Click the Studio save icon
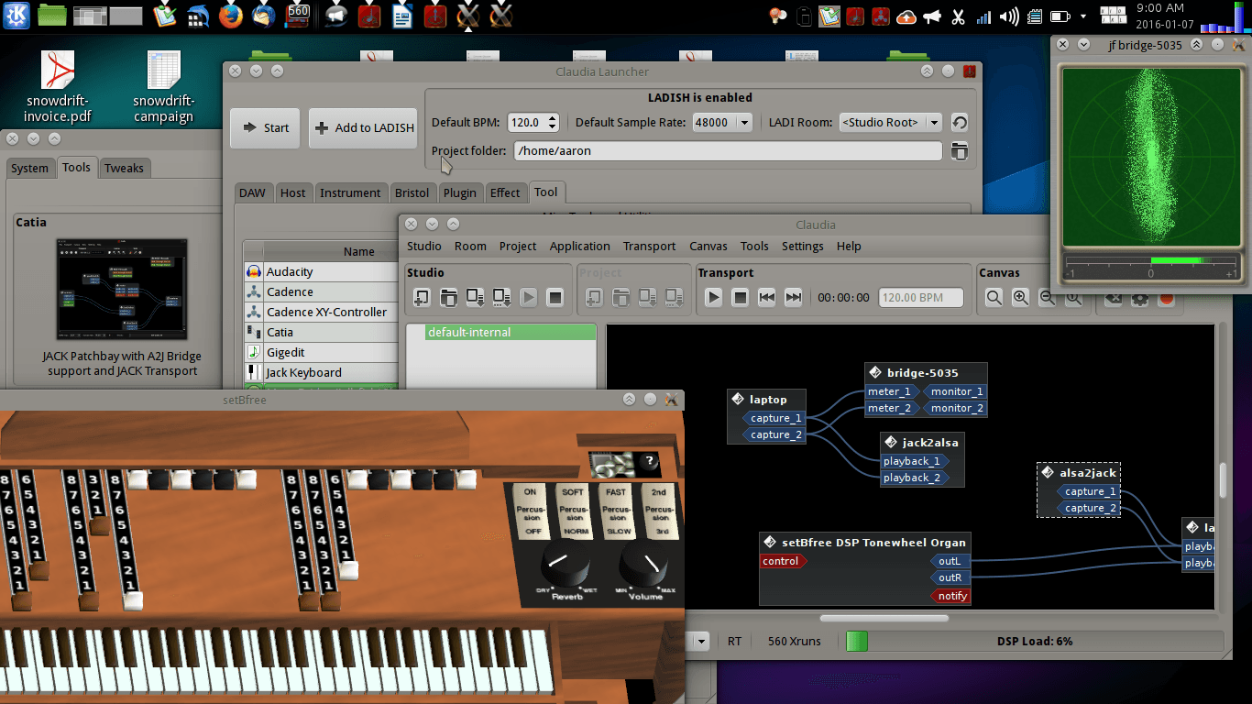The width and height of the screenshot is (1252, 704). pyautogui.click(x=475, y=297)
